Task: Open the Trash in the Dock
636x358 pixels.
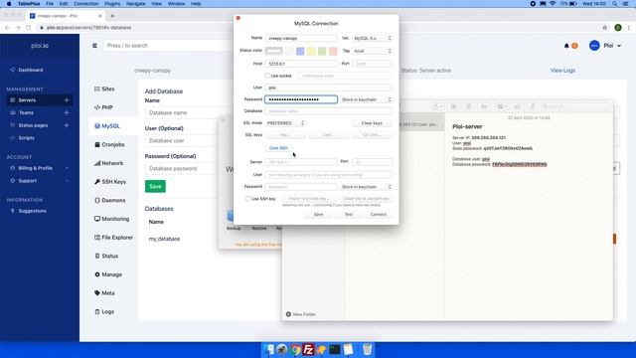Action: pyautogui.click(x=367, y=349)
